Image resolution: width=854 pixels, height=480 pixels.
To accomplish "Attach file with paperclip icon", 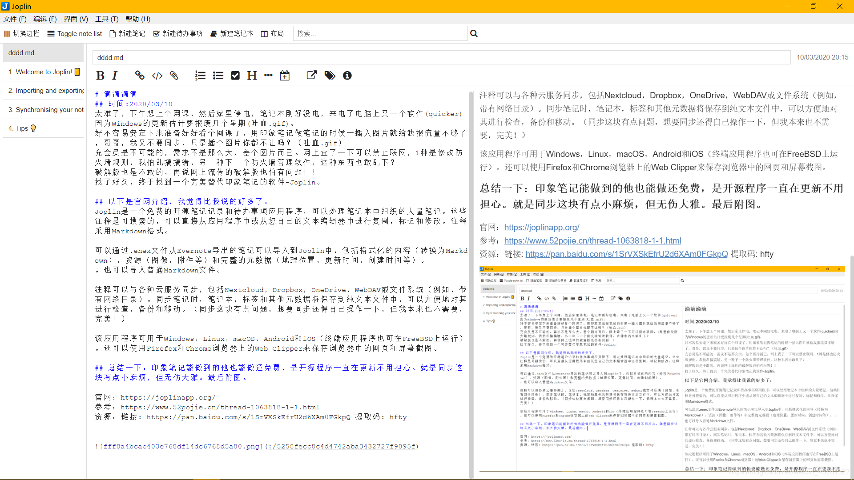I will [174, 76].
